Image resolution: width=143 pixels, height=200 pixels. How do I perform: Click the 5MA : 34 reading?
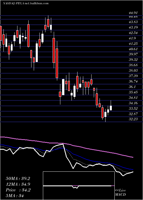pos(15,195)
